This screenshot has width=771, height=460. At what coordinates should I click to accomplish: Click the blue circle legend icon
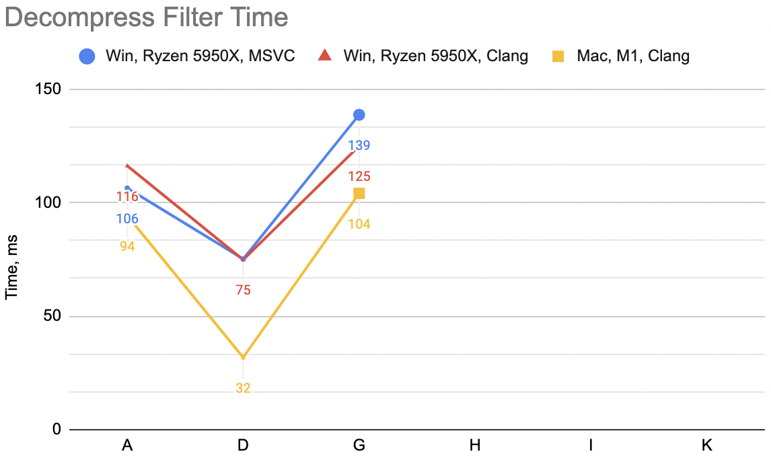[87, 56]
